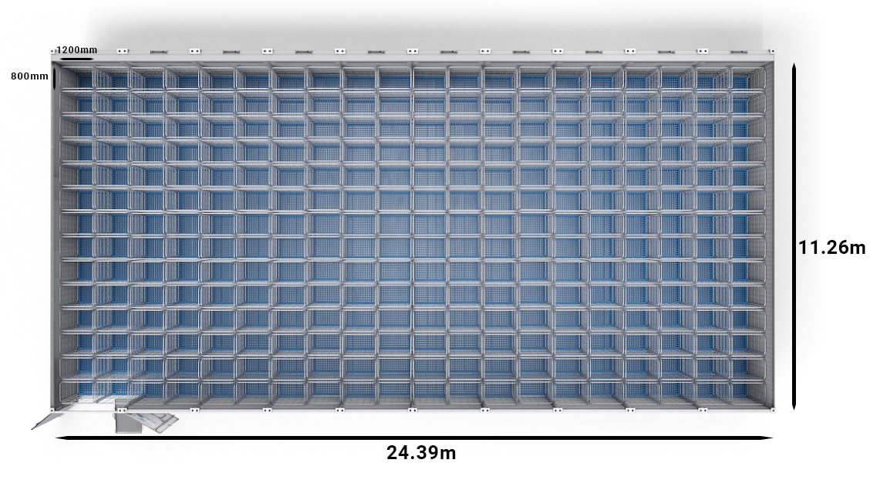
Task: Select the bottom-right corner storage cage
Action: (x=749, y=389)
